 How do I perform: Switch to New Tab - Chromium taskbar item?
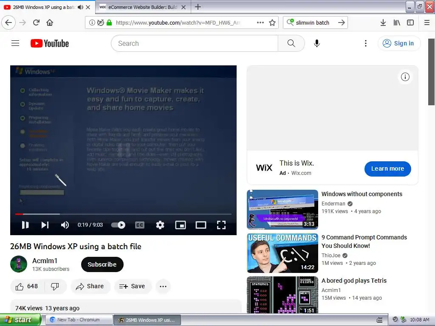click(x=79, y=320)
